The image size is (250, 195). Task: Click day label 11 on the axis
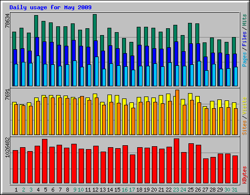coord(88,190)
